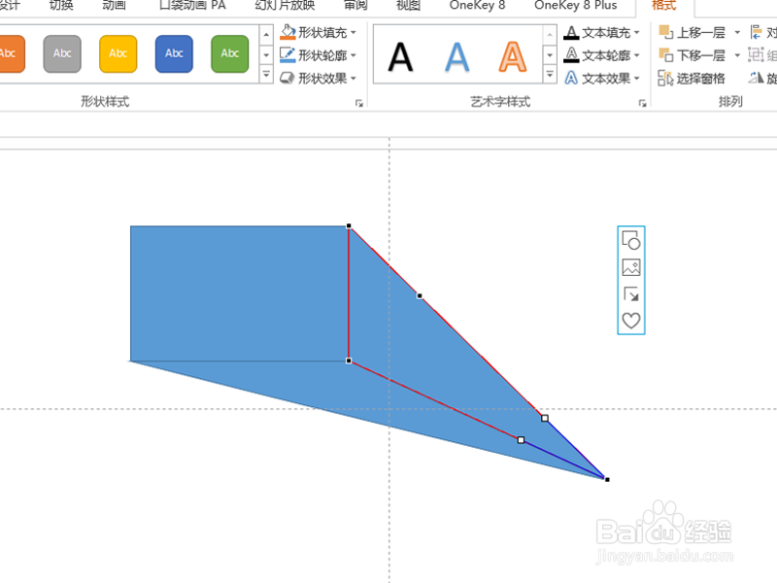Click the Rotate objects icon
This screenshot has width=777, height=583.
757,78
